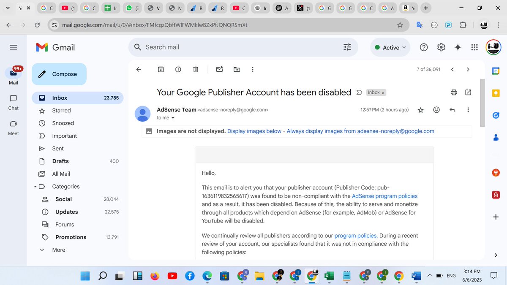Go to the older email arrow
Screen dimensions: 507x285
(468, 69)
